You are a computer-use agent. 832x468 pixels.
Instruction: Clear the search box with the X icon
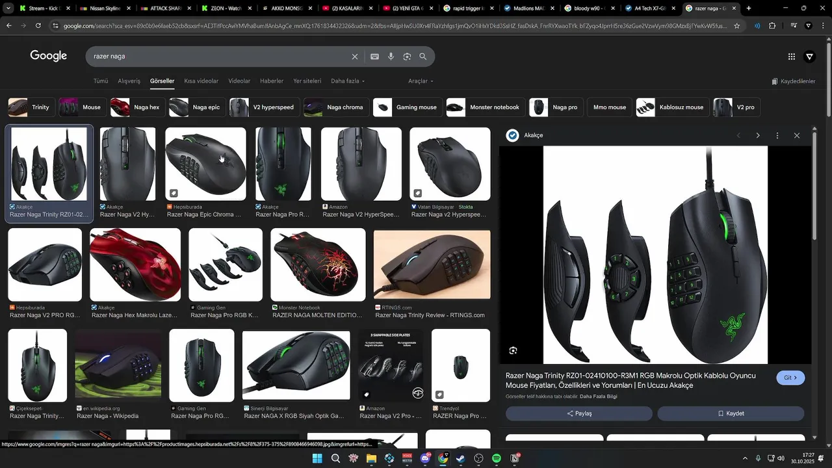pyautogui.click(x=355, y=57)
